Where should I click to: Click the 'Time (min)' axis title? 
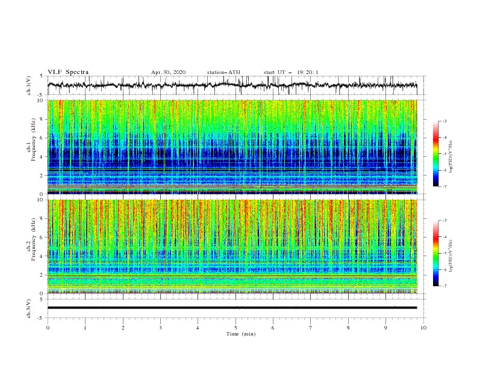[241, 334]
